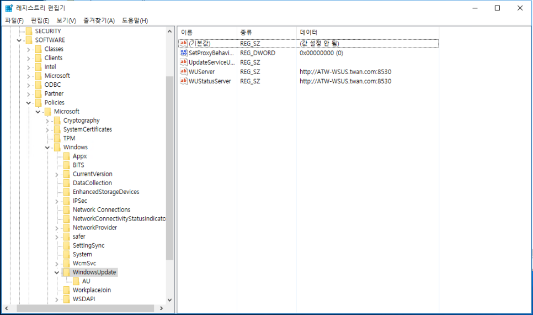Expand the Intel key
Image resolution: width=533 pixels, height=315 pixels.
point(29,67)
